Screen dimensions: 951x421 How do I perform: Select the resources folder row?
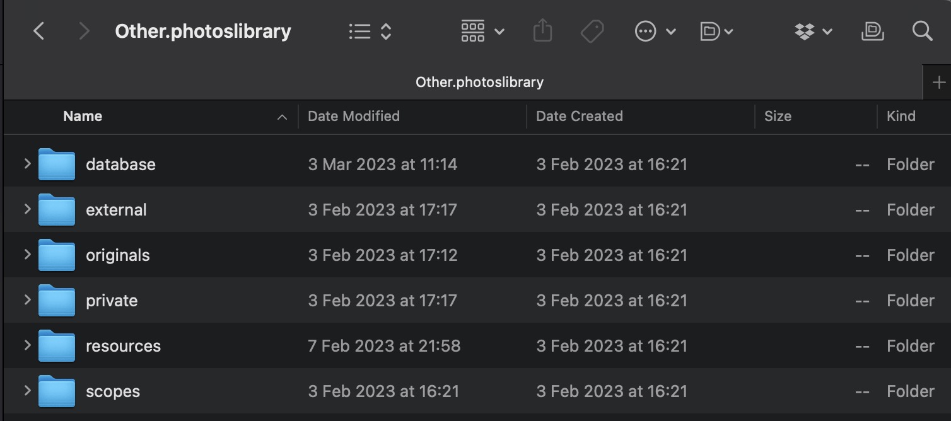[x=123, y=346]
